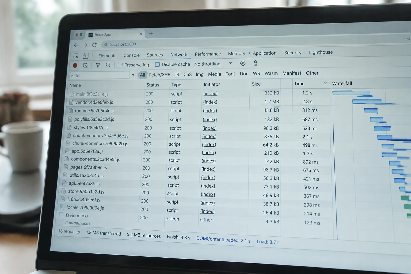Screen dimensions: 411x274
Task: View site information icon beside localhost:3000
Action: [x=106, y=44]
